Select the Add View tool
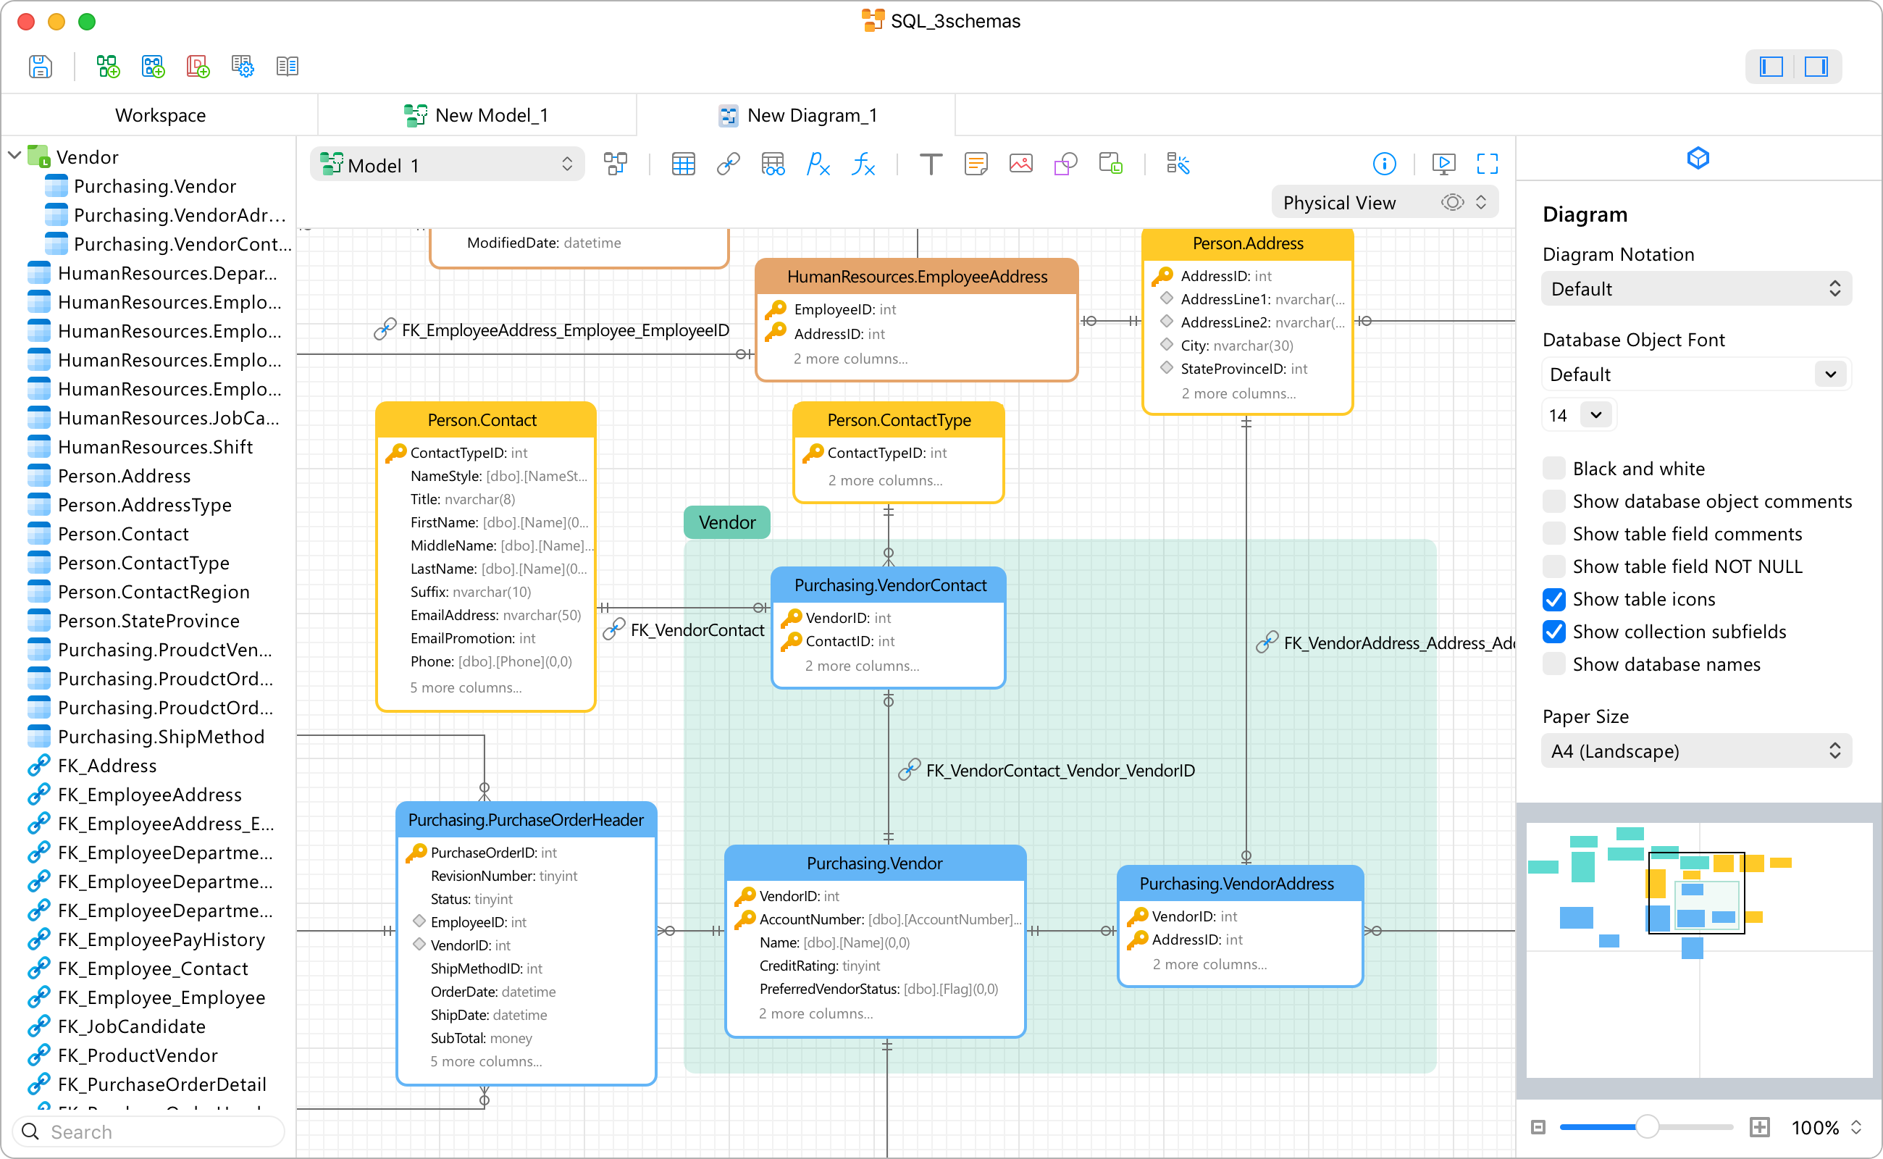Screen dimensions: 1883x1159 (x=773, y=164)
